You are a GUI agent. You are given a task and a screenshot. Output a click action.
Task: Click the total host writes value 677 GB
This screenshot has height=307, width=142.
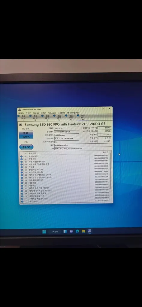tap(104, 131)
